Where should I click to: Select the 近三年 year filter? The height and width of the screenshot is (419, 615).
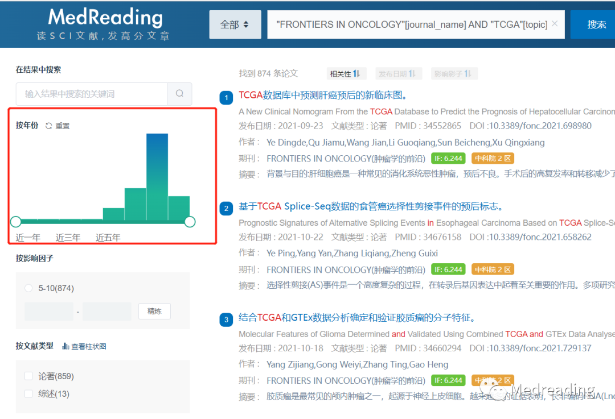[x=68, y=238]
